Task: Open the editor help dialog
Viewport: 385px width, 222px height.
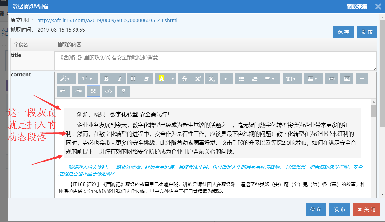Action: [124, 91]
